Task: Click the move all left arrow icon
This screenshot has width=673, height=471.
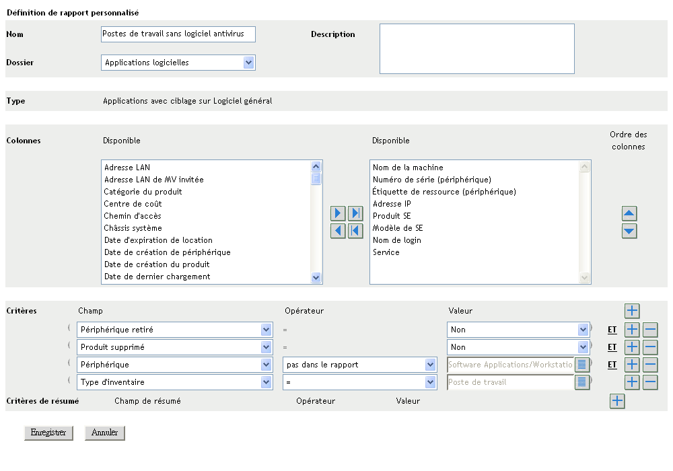Action: [x=355, y=231]
